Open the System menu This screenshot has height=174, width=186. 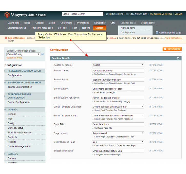point(99,28)
